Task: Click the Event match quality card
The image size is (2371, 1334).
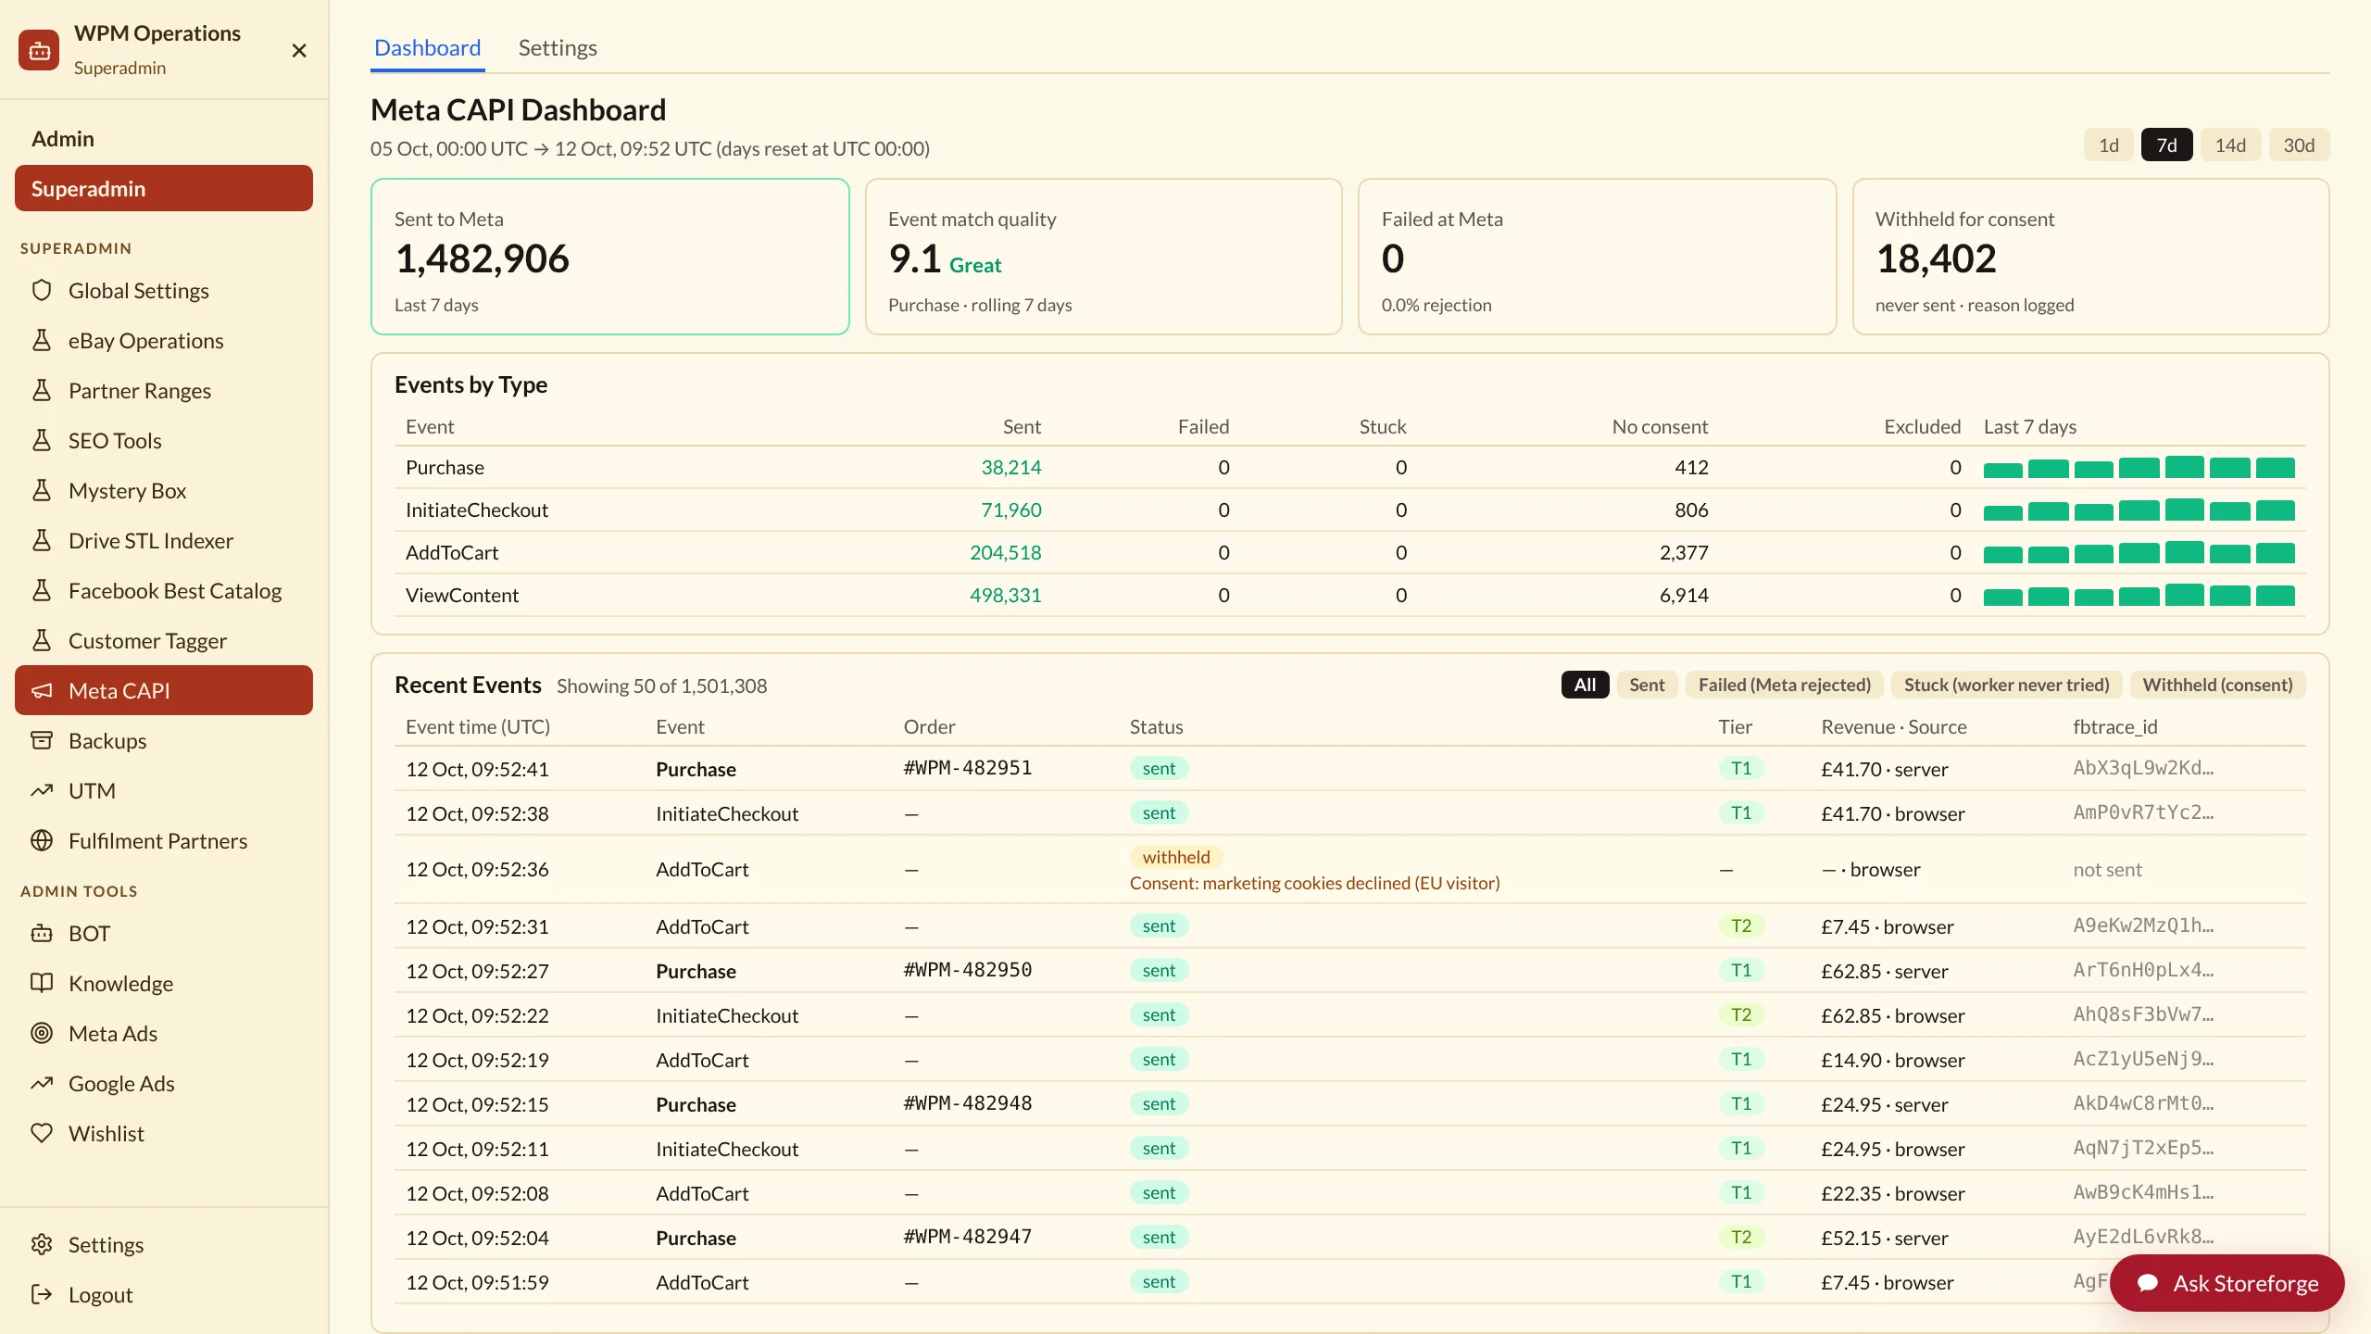Action: 1103,257
